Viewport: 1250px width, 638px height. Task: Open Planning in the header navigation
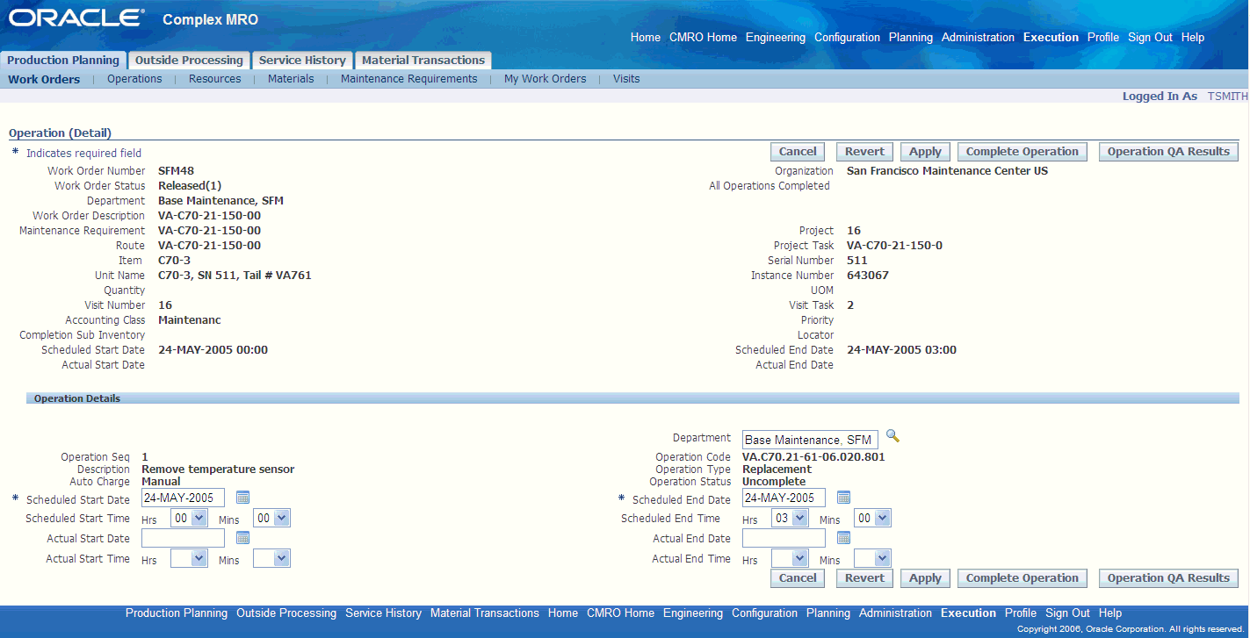click(911, 38)
